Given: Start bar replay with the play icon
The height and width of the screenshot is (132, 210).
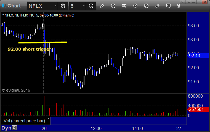Looking at the screenshot, I should click(x=135, y=6).
